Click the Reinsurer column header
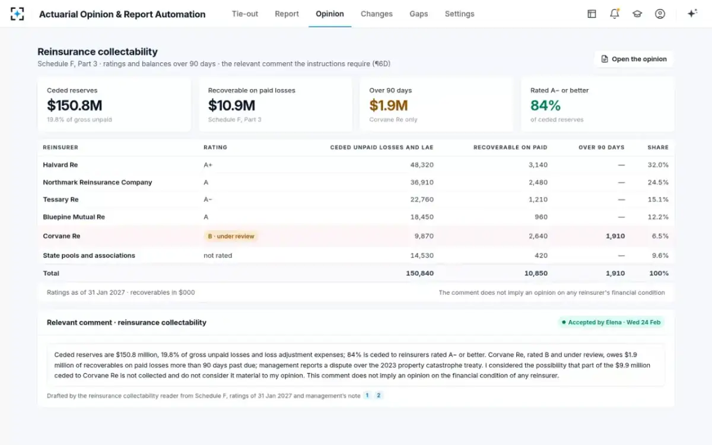This screenshot has width=712, height=445. [61, 147]
